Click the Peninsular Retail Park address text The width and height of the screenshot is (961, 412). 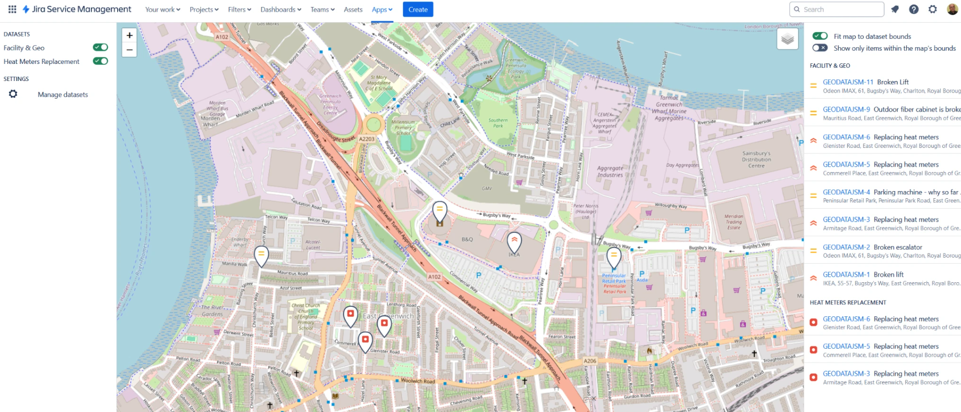coord(892,201)
